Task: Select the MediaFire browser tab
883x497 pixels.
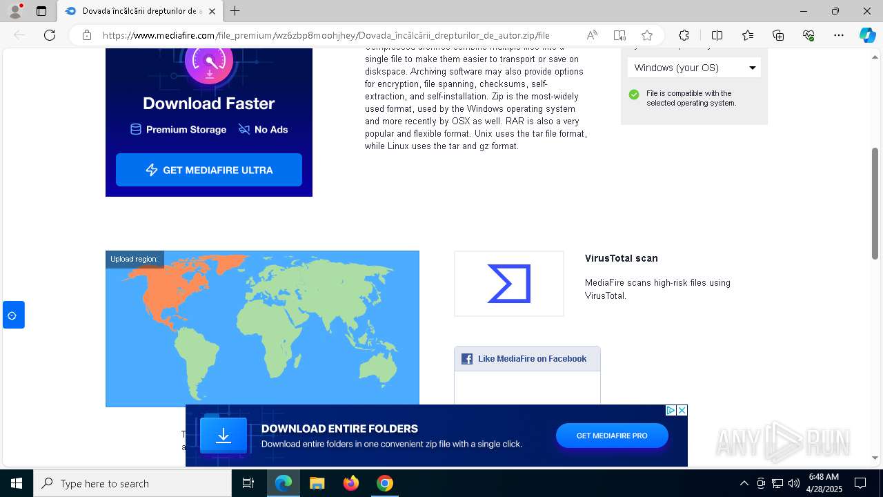Action: pyautogui.click(x=140, y=11)
